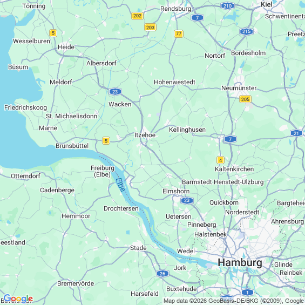
Task: Select the Neumünster city label
Action: 239,88
